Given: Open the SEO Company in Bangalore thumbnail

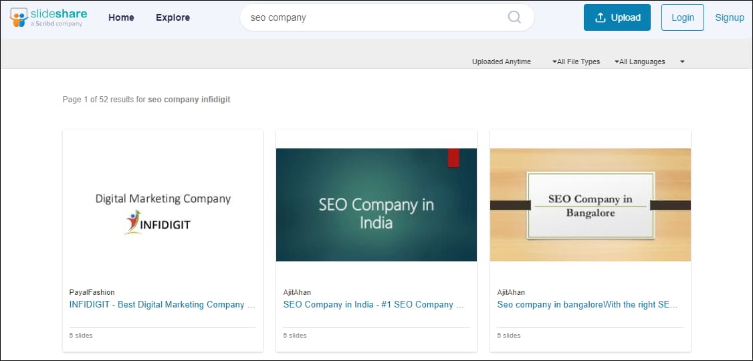Looking at the screenshot, I should coord(590,205).
